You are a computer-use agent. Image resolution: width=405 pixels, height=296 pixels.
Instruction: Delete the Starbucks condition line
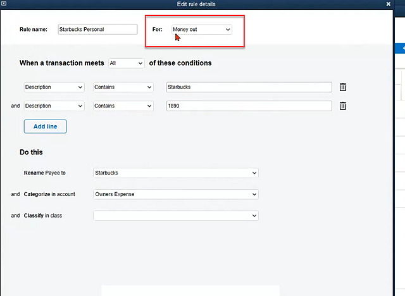[x=342, y=87]
